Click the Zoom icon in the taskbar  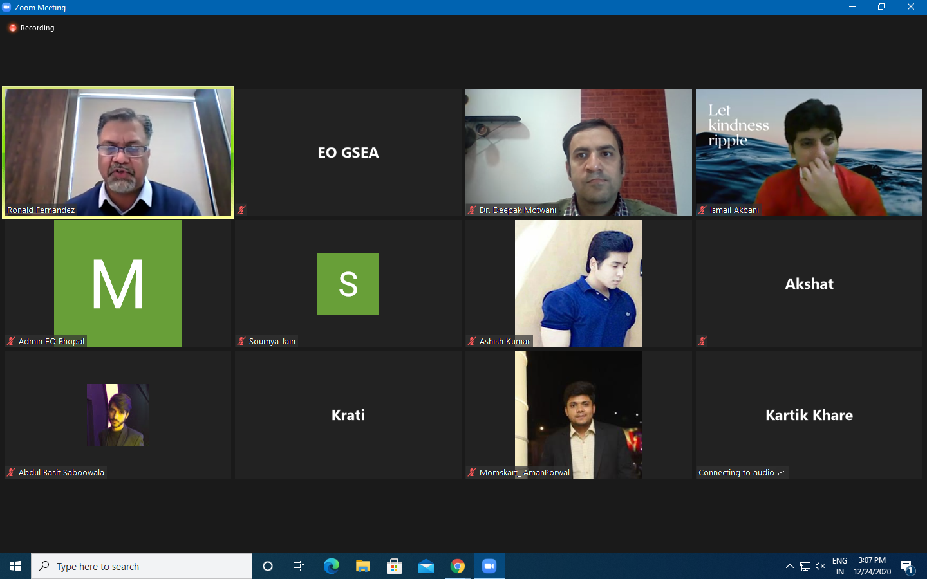489,566
